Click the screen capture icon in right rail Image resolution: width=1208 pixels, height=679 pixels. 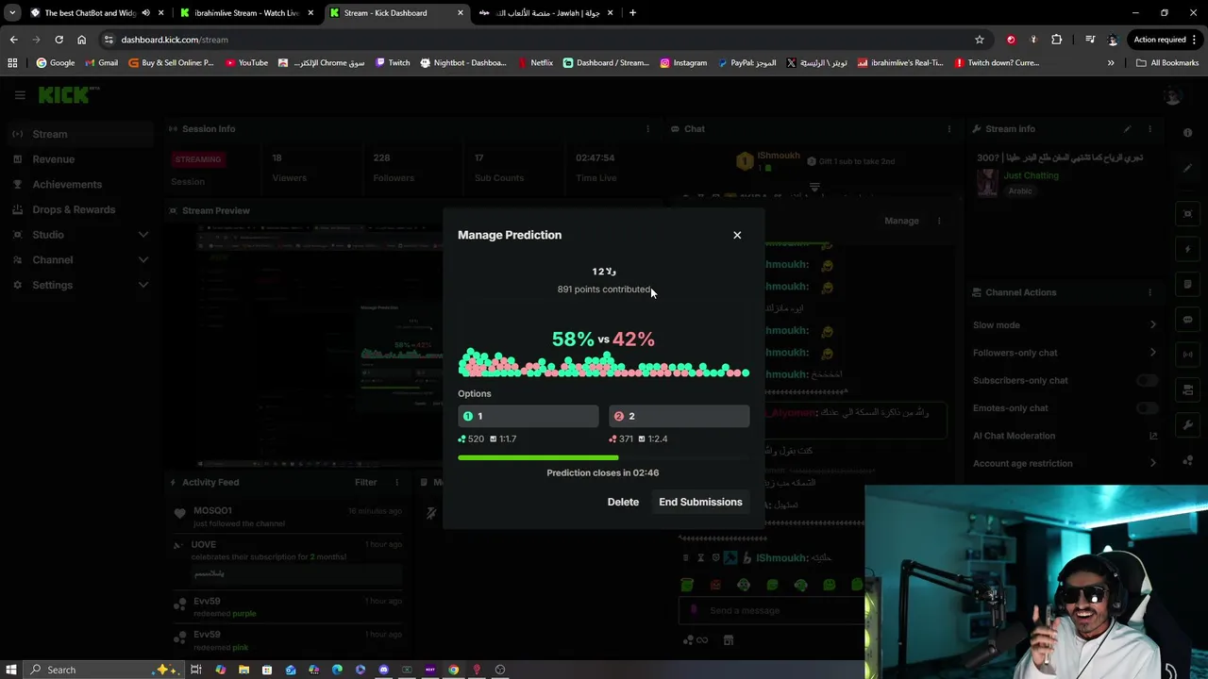click(x=1187, y=214)
